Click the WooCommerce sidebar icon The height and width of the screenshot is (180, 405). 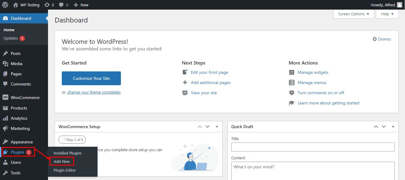click(5, 97)
